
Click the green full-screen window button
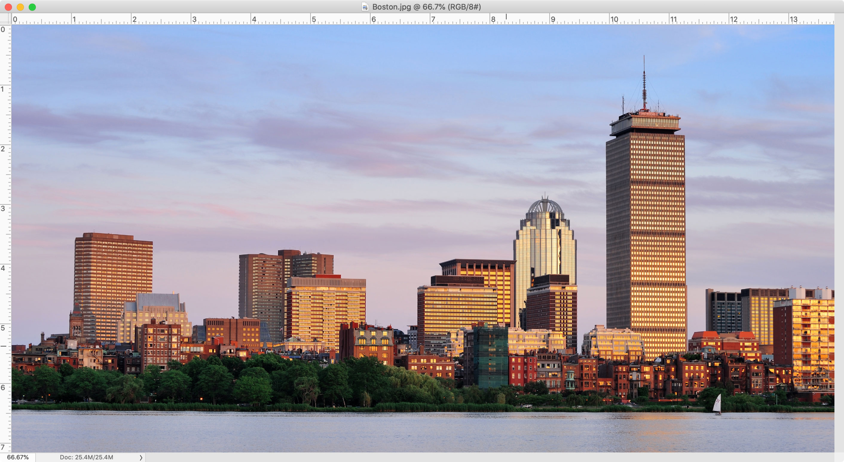click(x=32, y=7)
